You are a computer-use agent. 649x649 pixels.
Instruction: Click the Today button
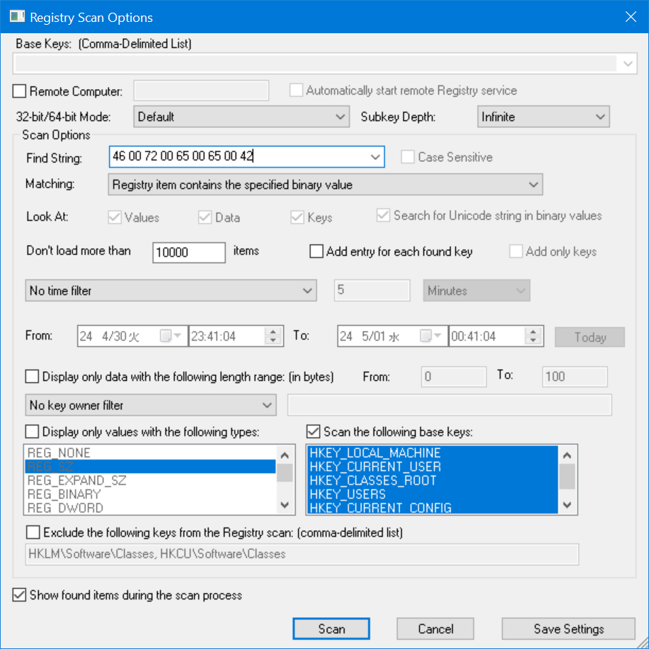(590, 337)
